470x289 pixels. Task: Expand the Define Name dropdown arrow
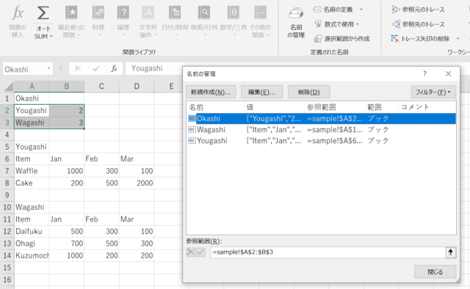tap(361, 10)
